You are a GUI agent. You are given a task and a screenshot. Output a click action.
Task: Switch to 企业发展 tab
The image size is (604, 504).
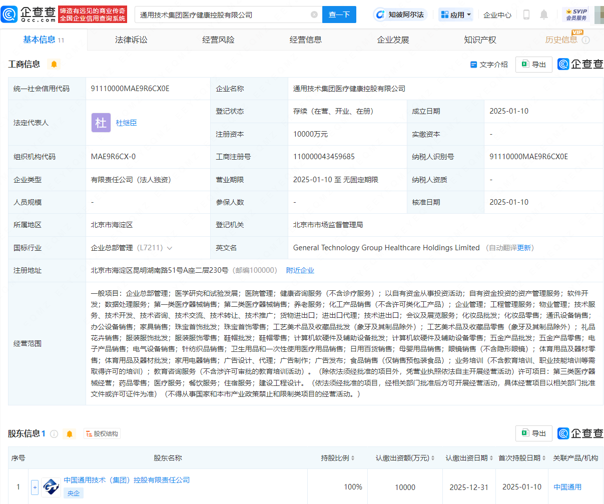tap(393, 40)
